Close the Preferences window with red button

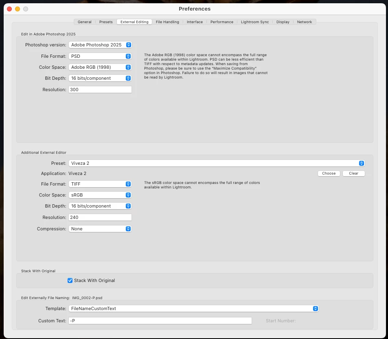pos(9,9)
